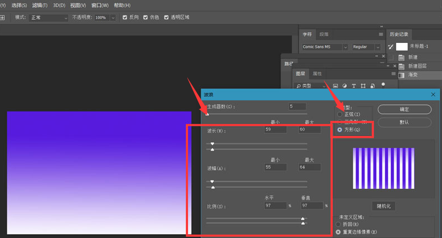Click the smart object filter icon

tap(372, 86)
